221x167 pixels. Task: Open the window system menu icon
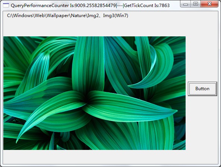click(x=6, y=5)
